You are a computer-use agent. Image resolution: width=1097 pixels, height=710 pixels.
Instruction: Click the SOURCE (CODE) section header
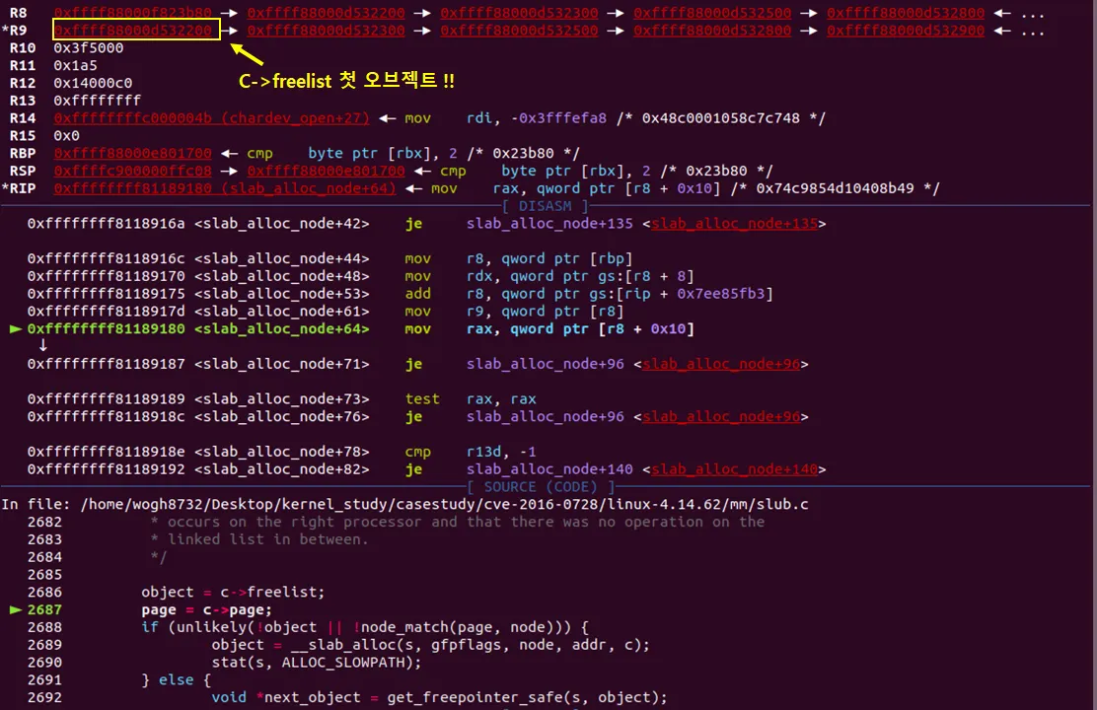541,486
